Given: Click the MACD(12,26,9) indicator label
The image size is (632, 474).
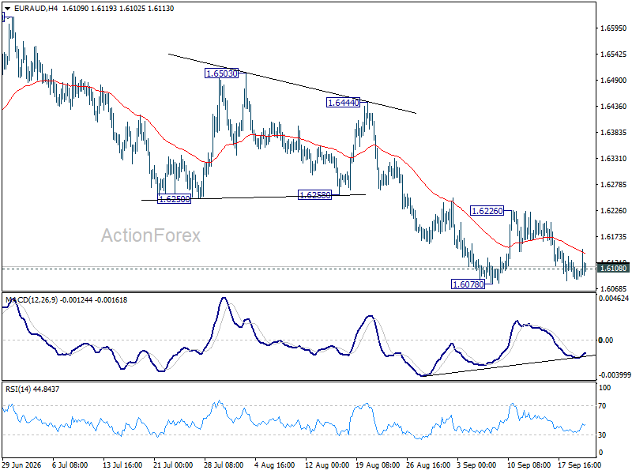Looking at the screenshot, I should click(x=32, y=300).
